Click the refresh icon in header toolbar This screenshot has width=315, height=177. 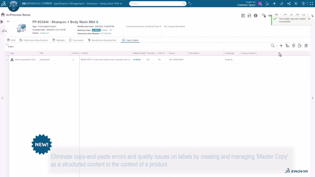[x=249, y=16]
